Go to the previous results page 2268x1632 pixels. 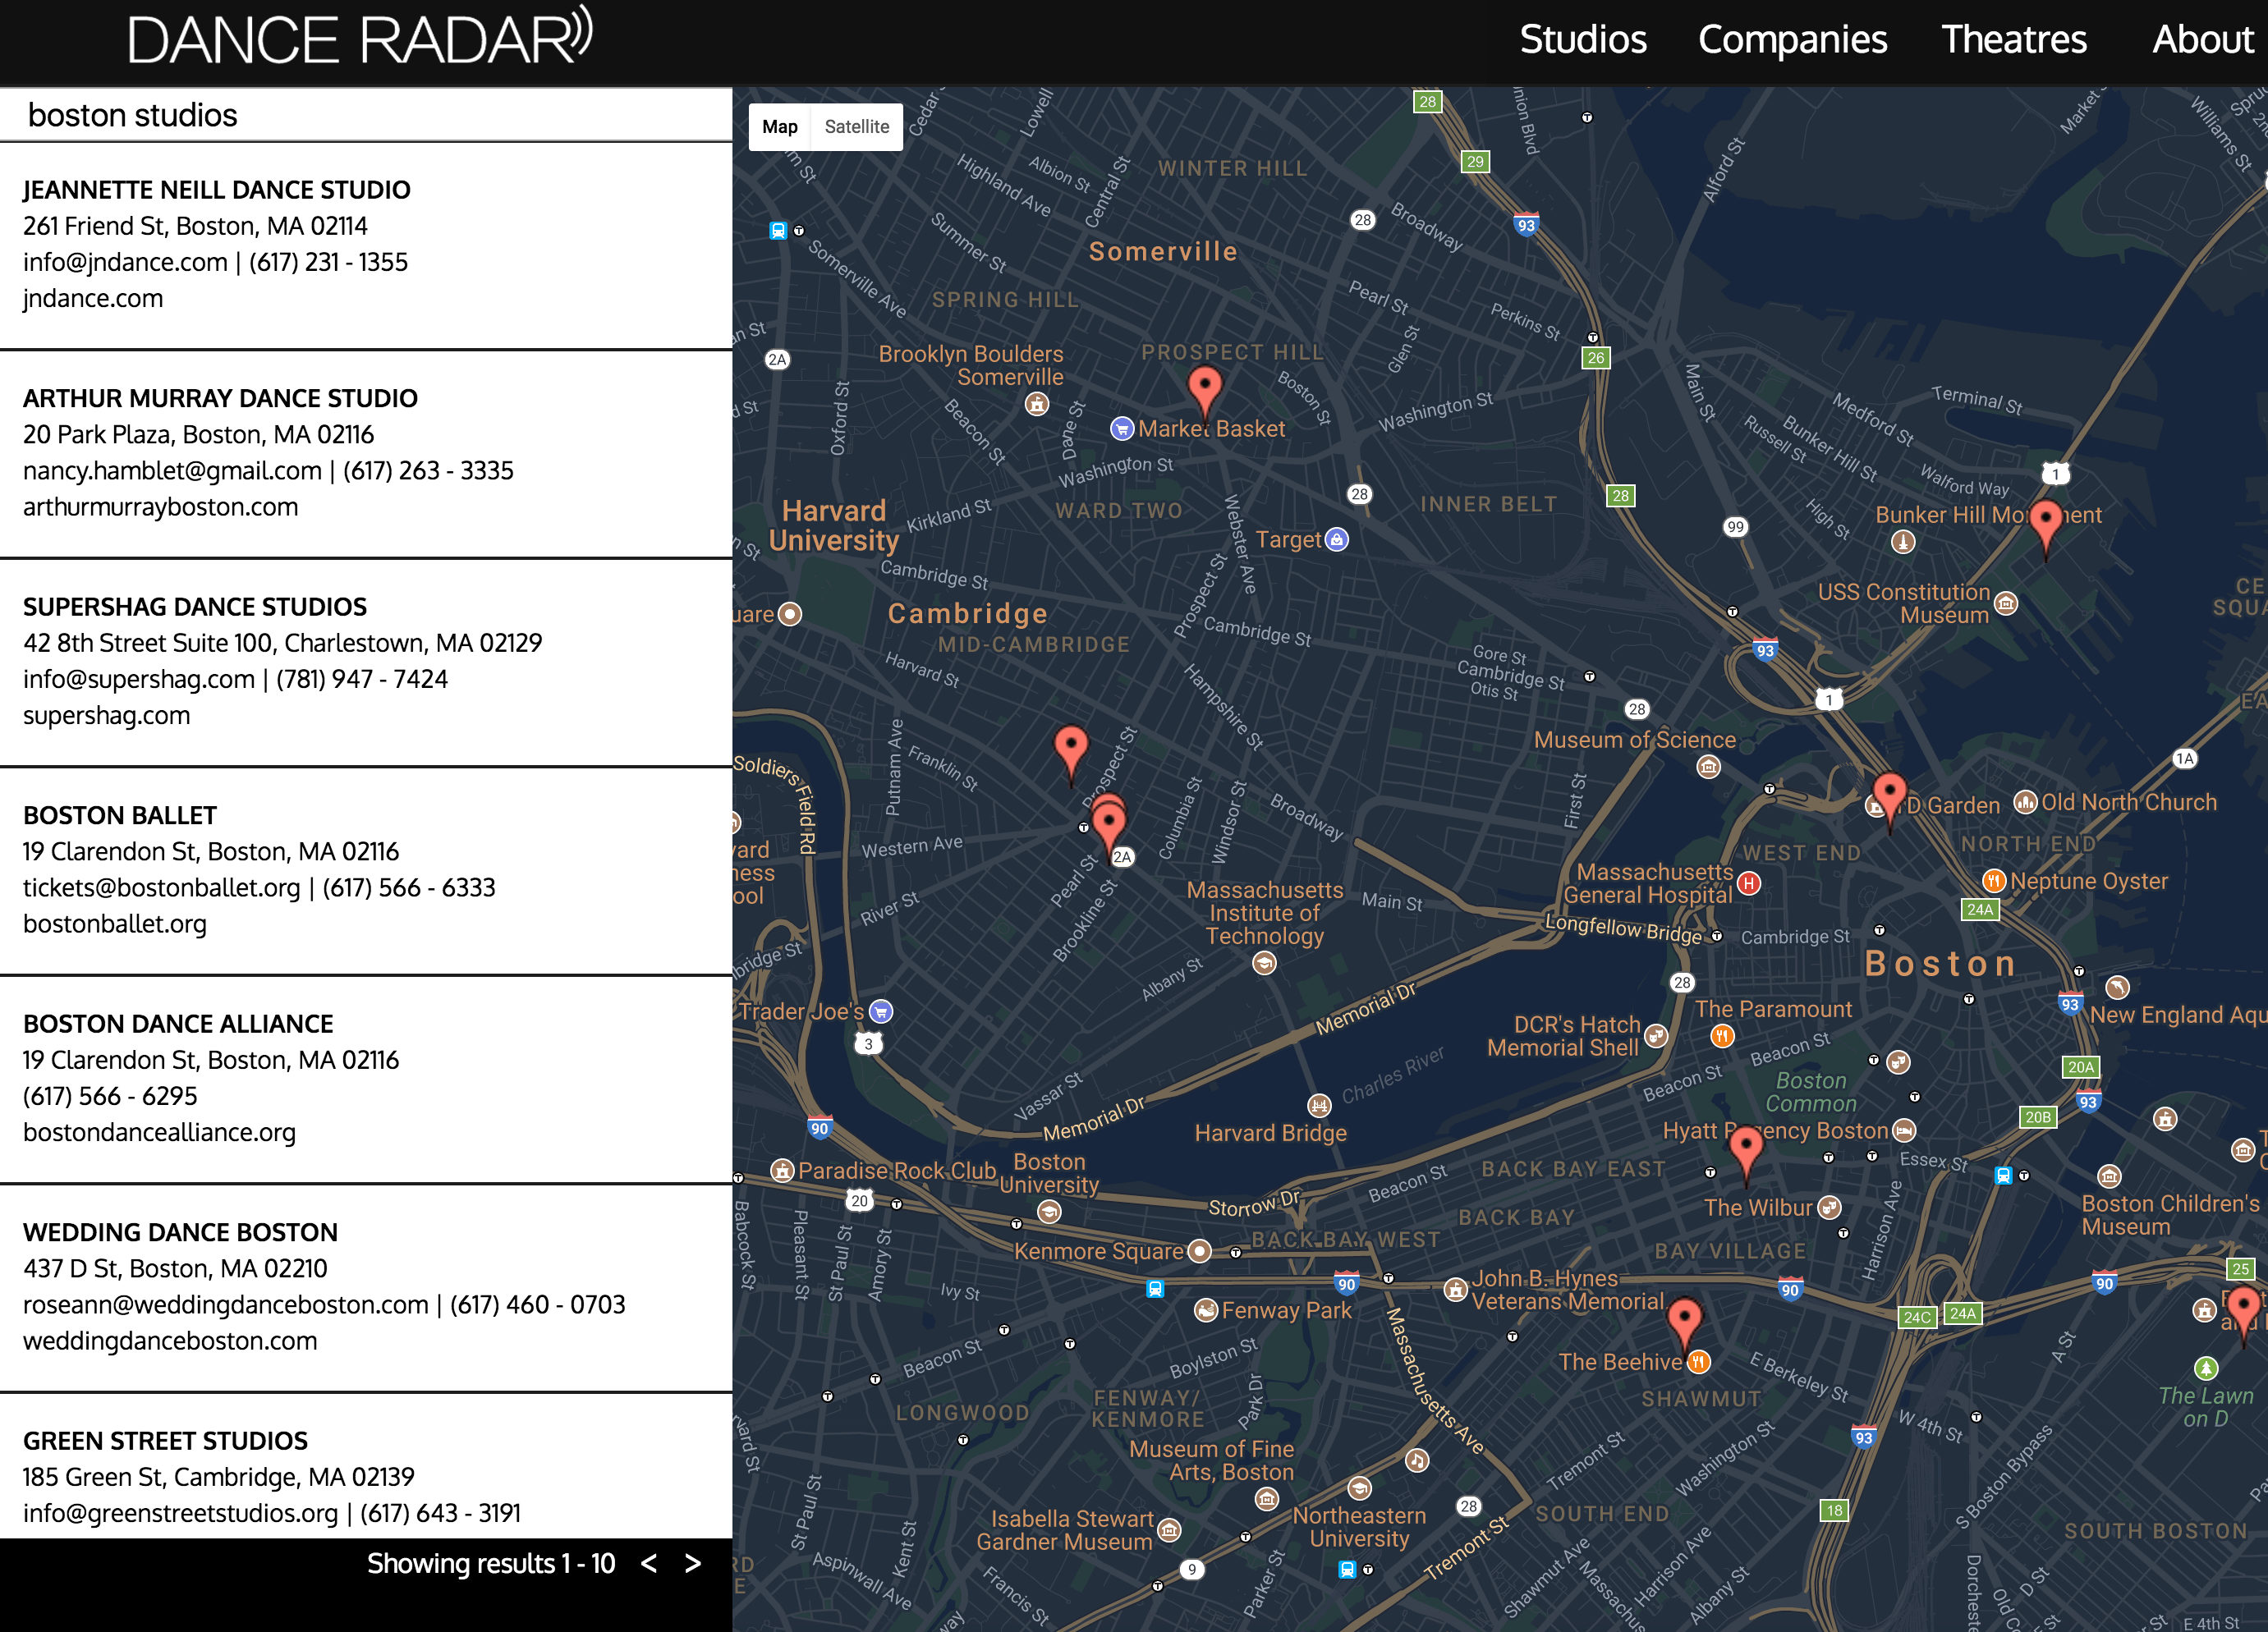coord(649,1563)
